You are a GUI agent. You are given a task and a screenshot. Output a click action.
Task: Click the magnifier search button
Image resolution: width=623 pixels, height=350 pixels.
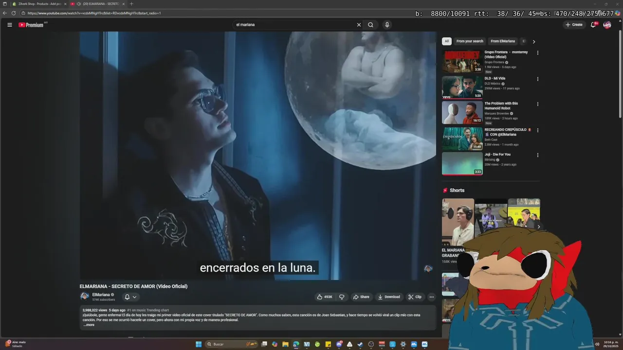[x=370, y=25]
